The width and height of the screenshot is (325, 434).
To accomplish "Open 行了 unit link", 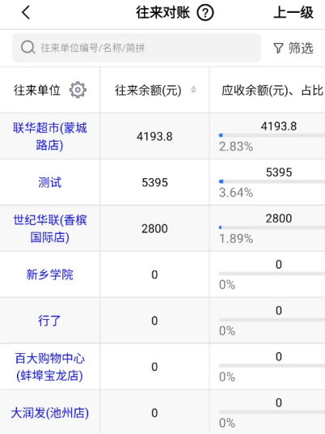I will [x=50, y=321].
